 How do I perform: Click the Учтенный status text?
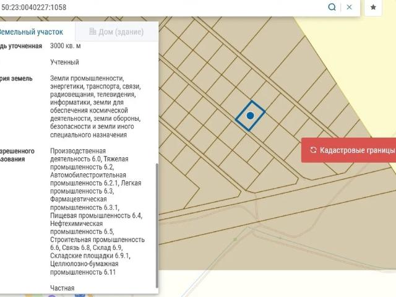tap(64, 62)
